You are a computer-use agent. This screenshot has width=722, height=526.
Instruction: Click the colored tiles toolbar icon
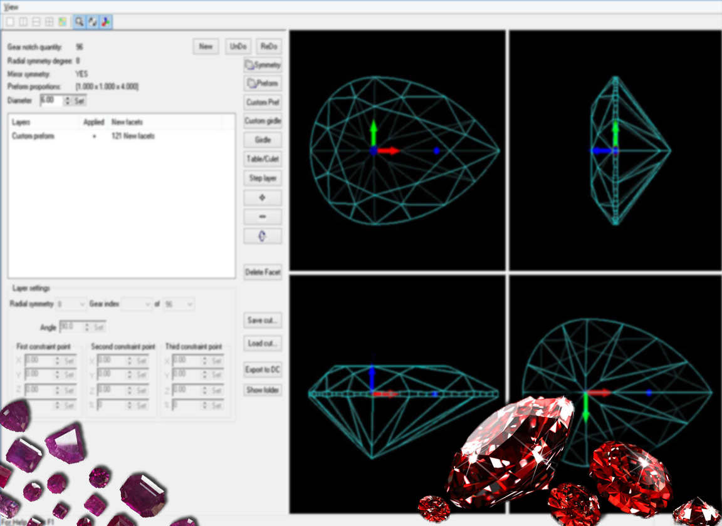pos(63,22)
